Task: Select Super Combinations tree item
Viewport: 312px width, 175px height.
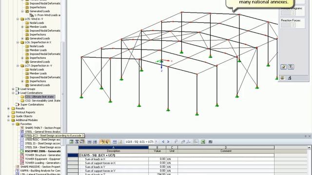Action: pyautogui.click(x=32, y=105)
